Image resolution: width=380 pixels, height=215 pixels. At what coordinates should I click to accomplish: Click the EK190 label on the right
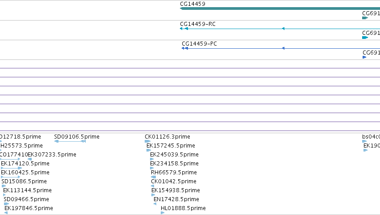372,146
